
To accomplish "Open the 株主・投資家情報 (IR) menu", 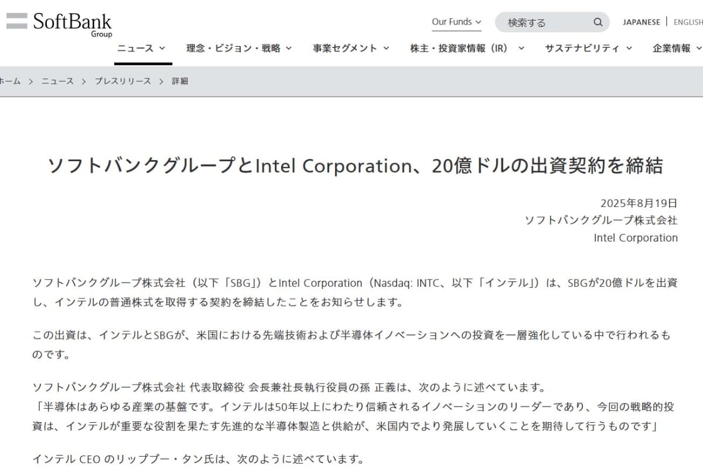I will pos(467,48).
